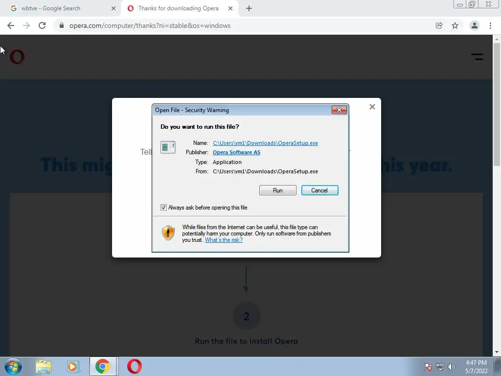
Task: Uncheck Always ask before opening this file
Action: pyautogui.click(x=163, y=208)
